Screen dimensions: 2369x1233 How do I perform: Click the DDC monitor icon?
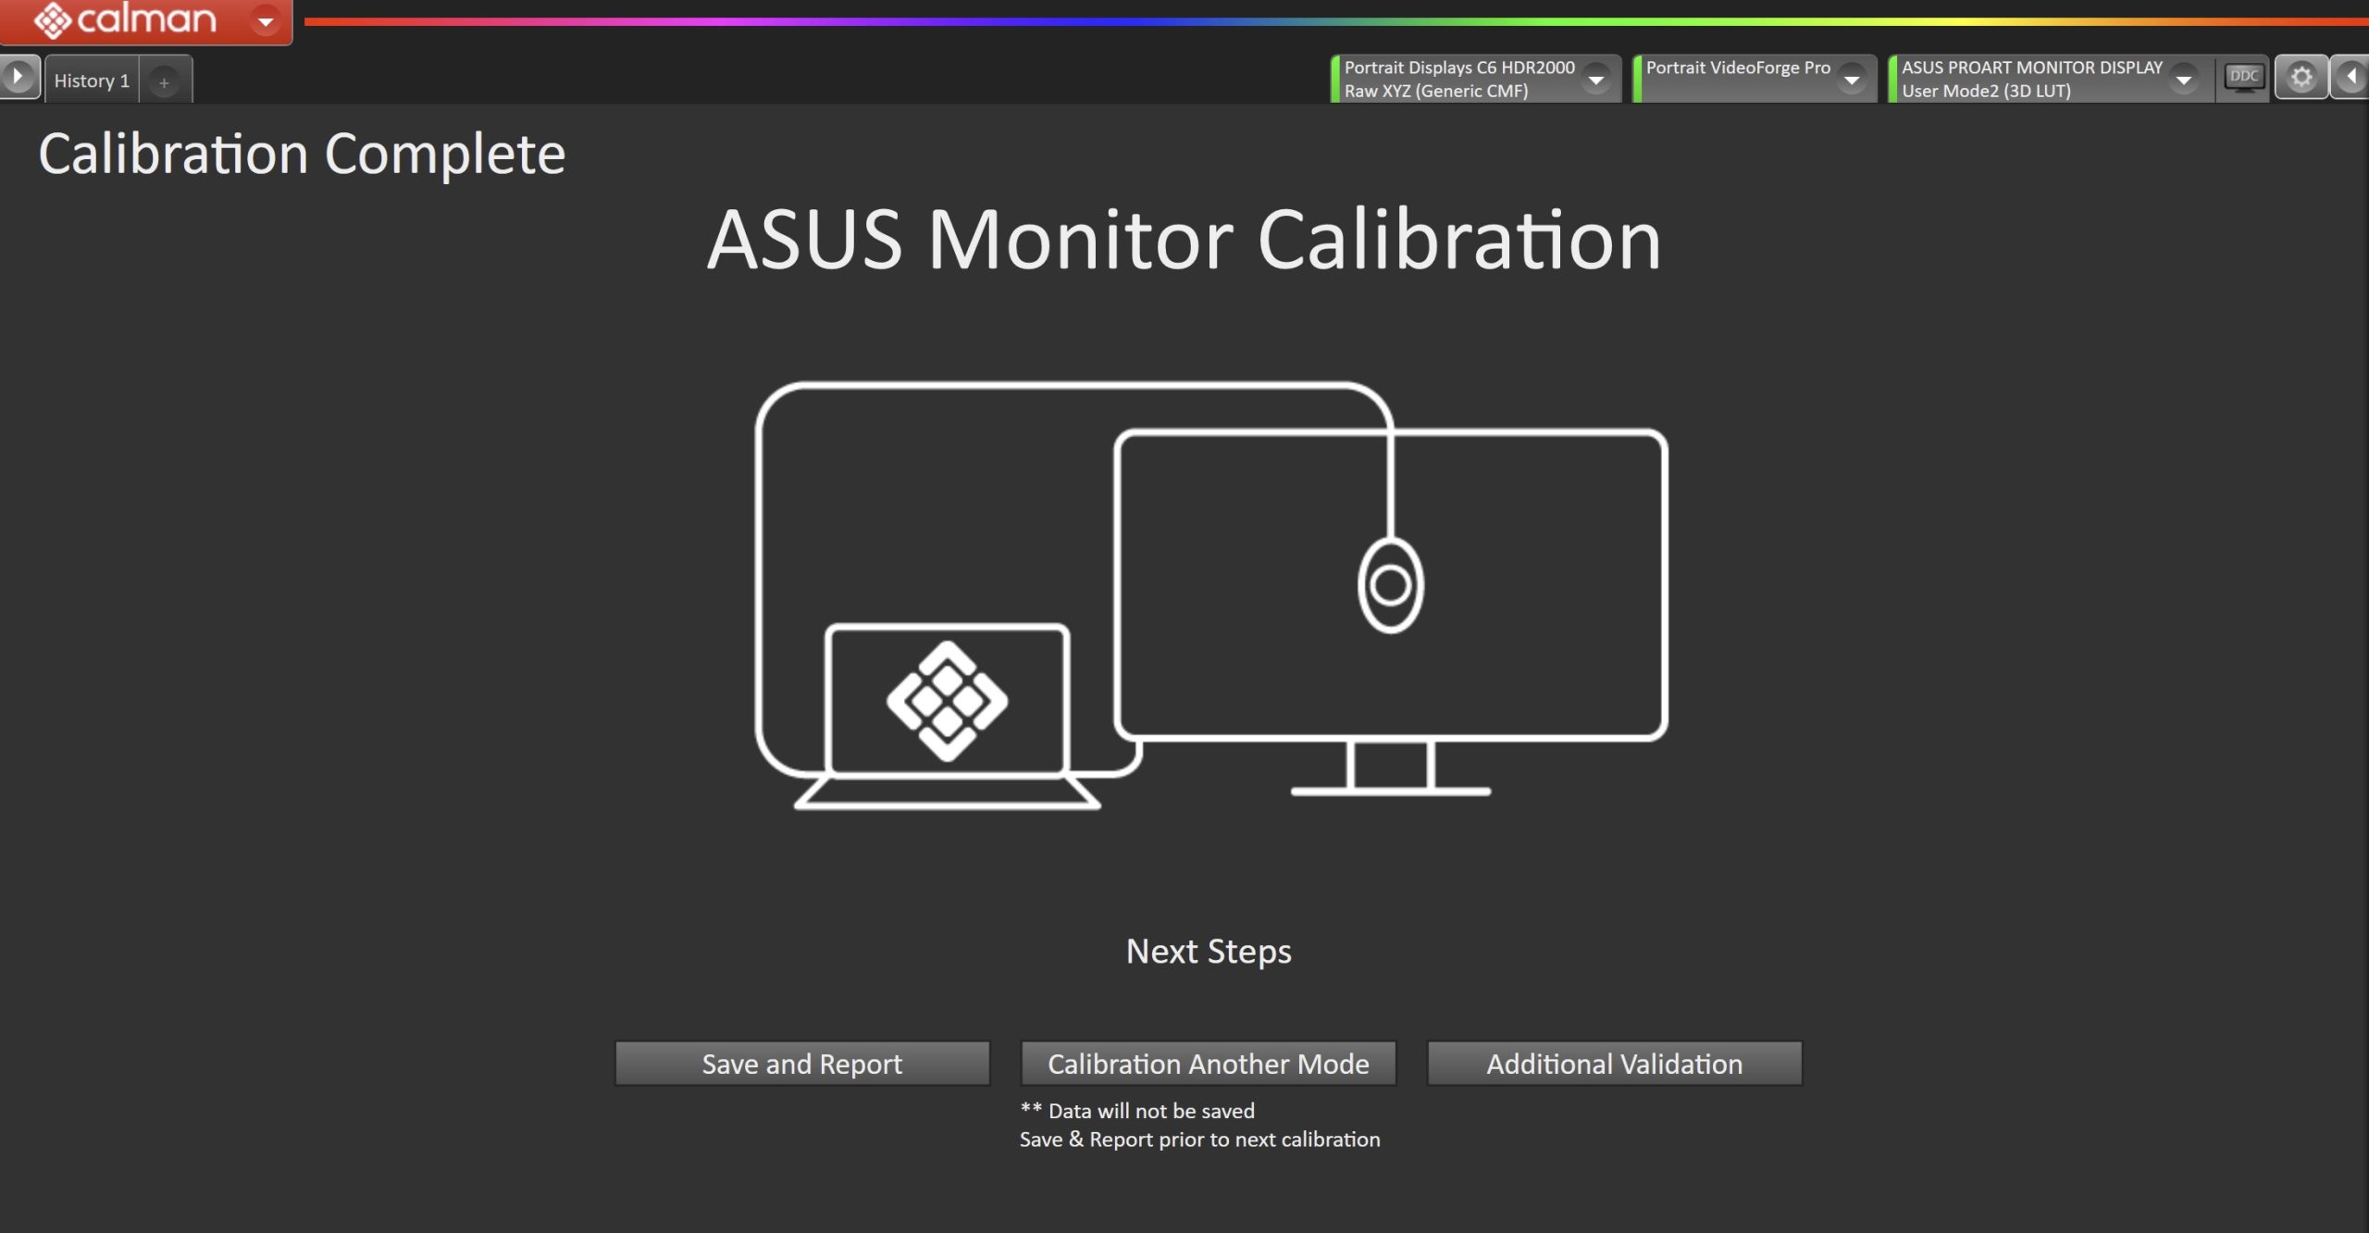[x=2244, y=77]
